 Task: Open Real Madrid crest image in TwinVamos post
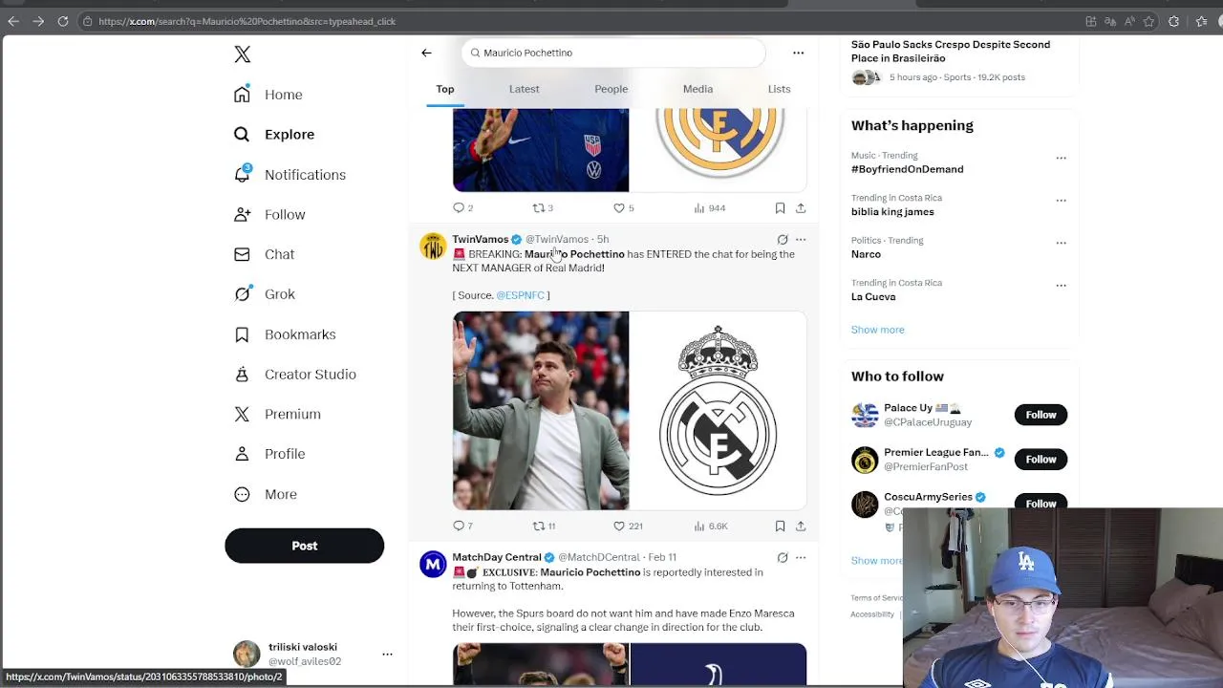[x=719, y=411]
